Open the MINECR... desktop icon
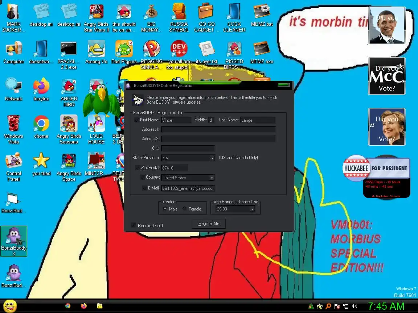The height and width of the screenshot is (313, 418). [96, 164]
